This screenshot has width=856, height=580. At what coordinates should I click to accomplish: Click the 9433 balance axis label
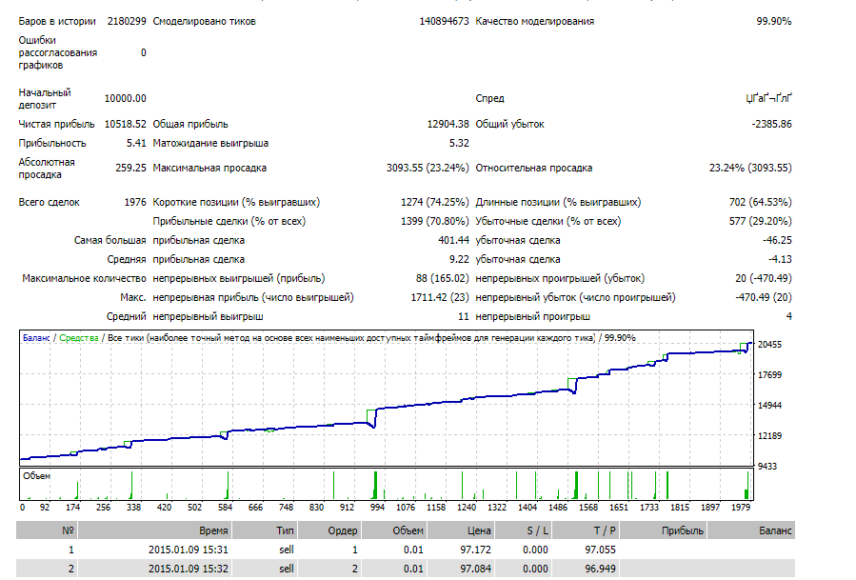pos(767,466)
